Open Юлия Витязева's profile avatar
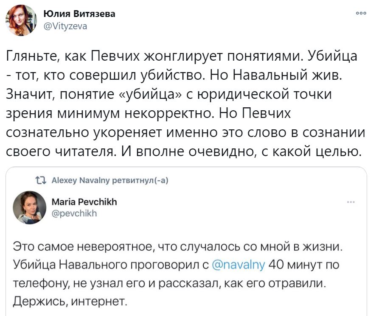 point(21,20)
